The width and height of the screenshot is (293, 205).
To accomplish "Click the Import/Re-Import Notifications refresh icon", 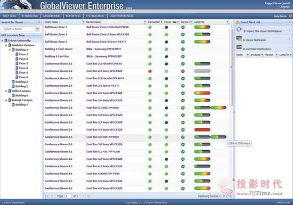I will (239, 29).
